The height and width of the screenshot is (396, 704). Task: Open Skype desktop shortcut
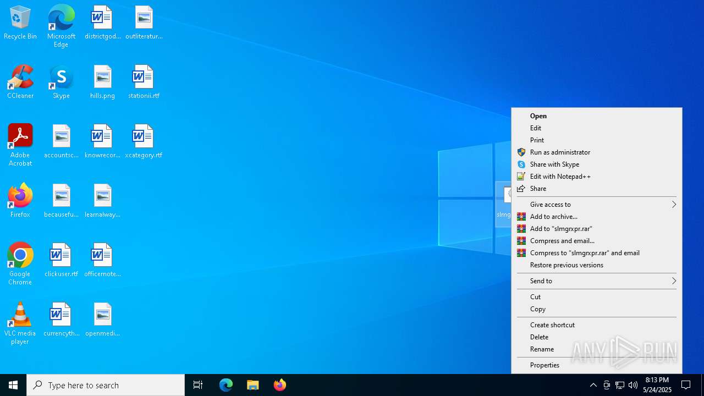61,82
